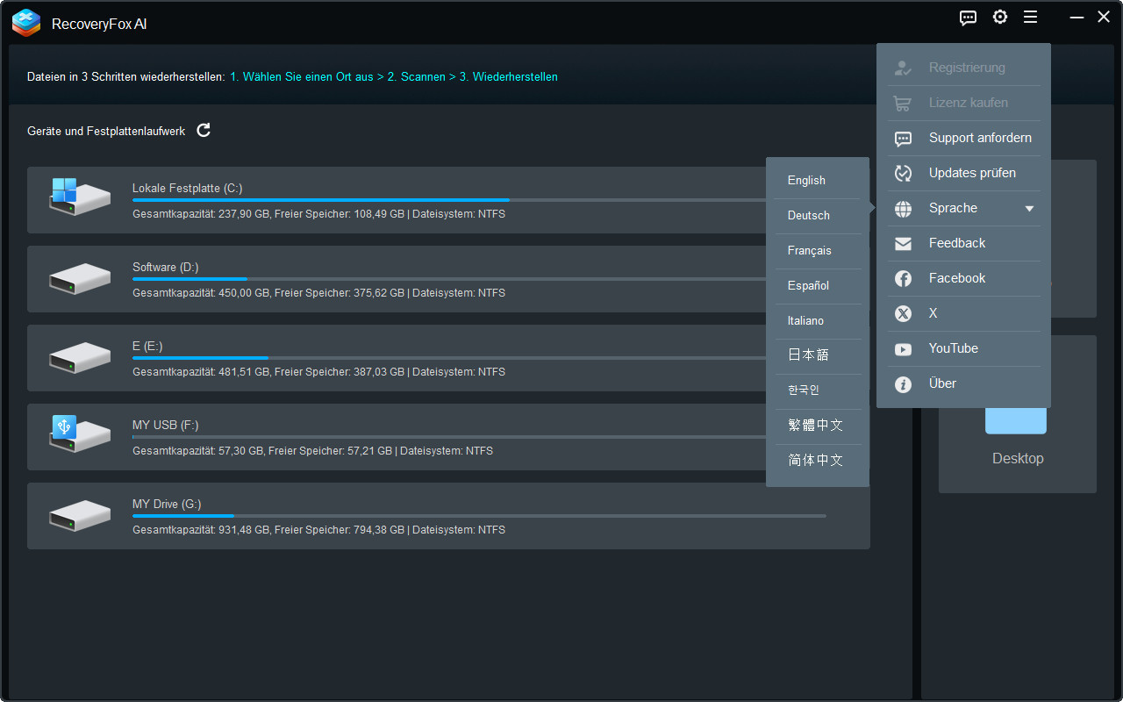Select 繁體中文 language
The image size is (1123, 702).
817,426
